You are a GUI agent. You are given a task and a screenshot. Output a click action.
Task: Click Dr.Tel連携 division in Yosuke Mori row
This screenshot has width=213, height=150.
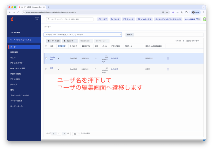pos(114,58)
